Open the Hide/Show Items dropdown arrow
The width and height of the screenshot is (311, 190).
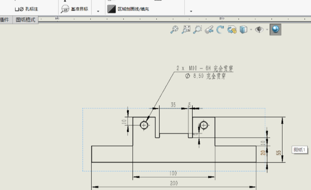coord(267,30)
